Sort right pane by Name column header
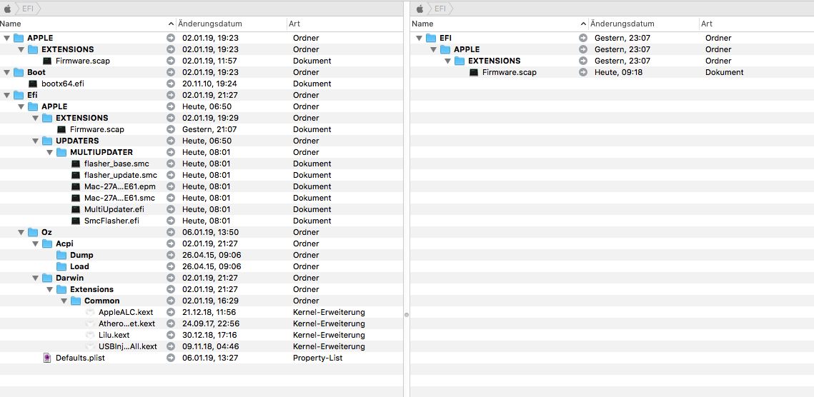The image size is (814, 397). [500, 24]
